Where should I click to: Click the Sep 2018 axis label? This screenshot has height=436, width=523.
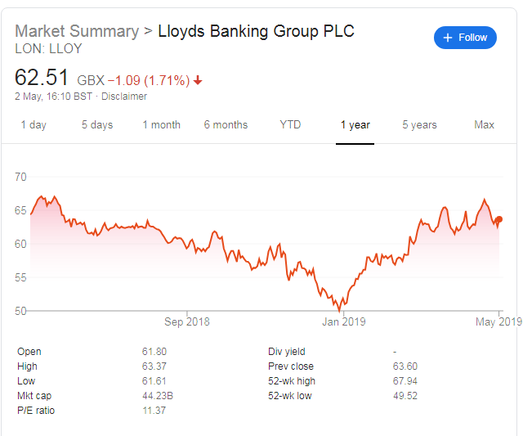(x=187, y=321)
